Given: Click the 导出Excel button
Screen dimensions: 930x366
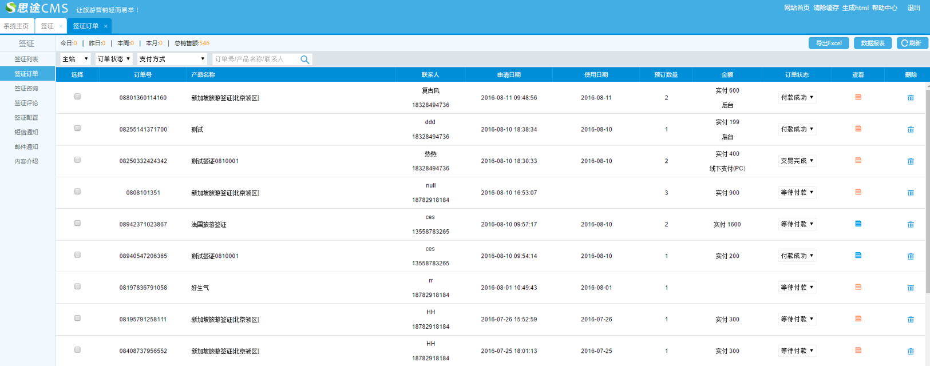Looking at the screenshot, I should point(828,43).
